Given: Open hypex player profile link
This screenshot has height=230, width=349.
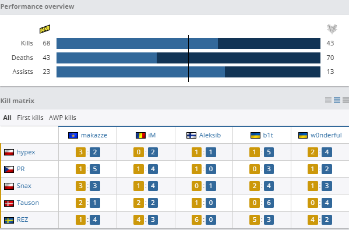Looking at the screenshot, I should coord(26,153).
